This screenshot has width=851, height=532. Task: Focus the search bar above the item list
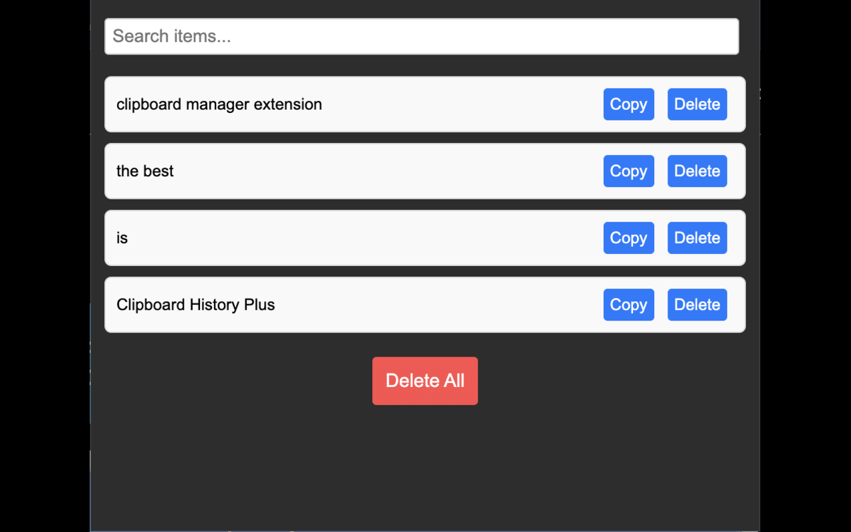421,36
